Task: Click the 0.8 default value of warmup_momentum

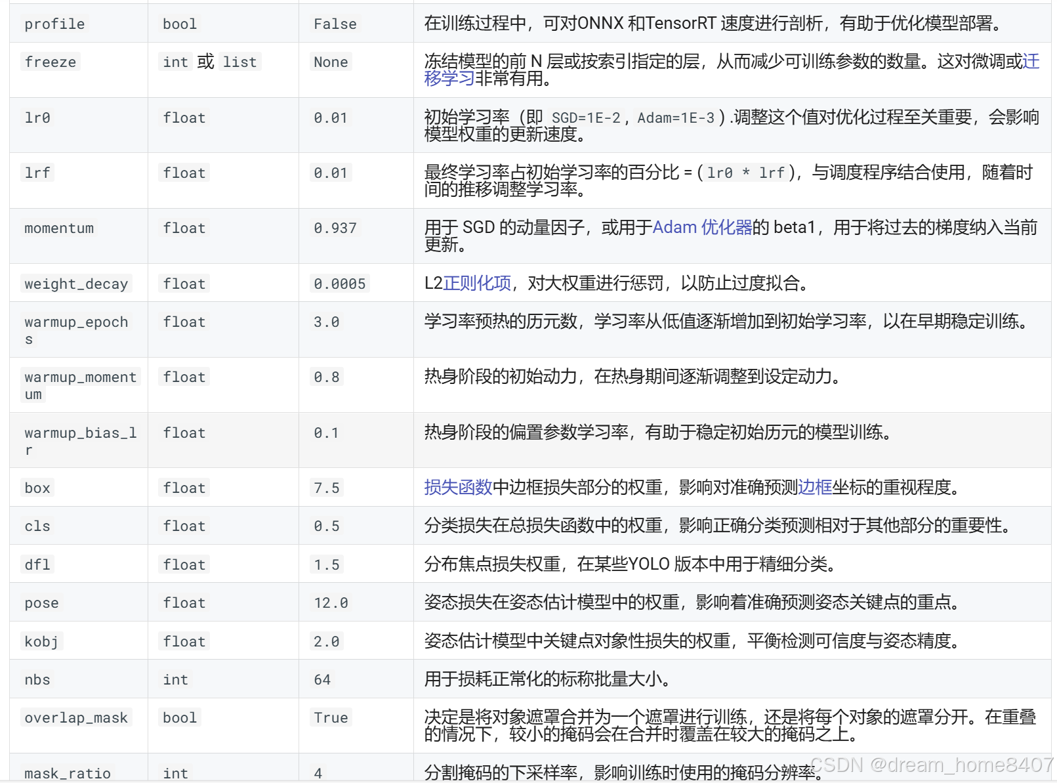Action: (x=327, y=377)
